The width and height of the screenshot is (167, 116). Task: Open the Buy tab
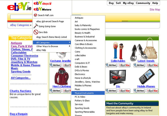tap(111, 3)
